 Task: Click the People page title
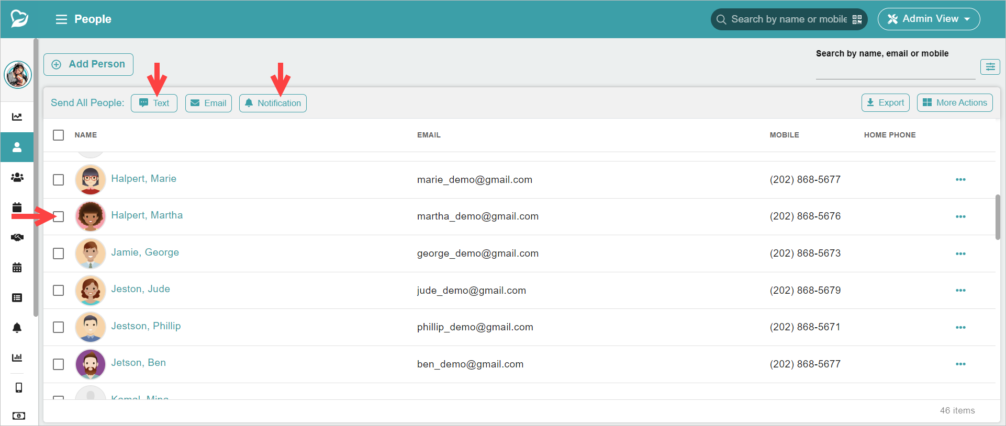(93, 19)
